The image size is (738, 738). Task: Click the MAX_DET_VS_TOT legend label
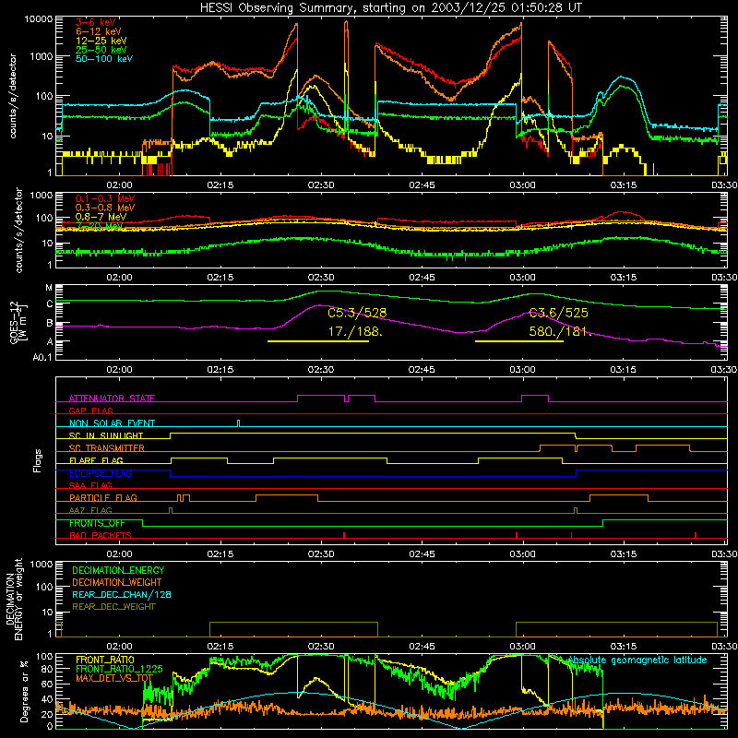[x=114, y=678]
